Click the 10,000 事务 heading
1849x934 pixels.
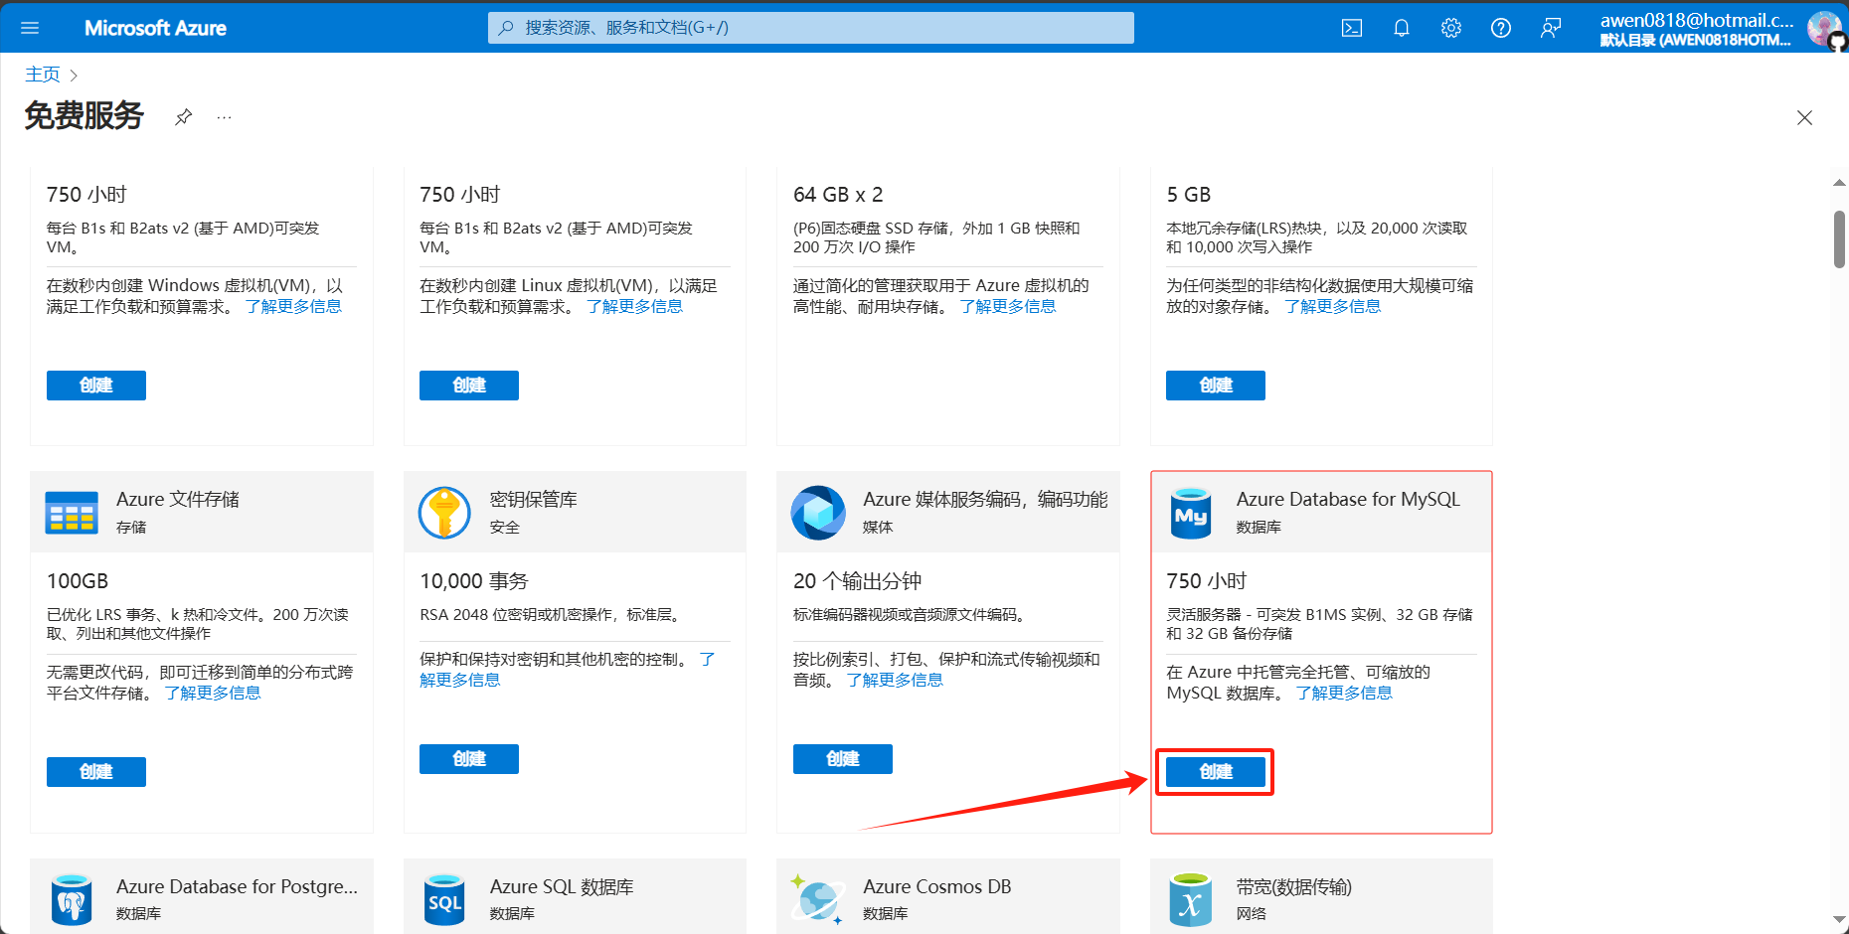point(474,581)
